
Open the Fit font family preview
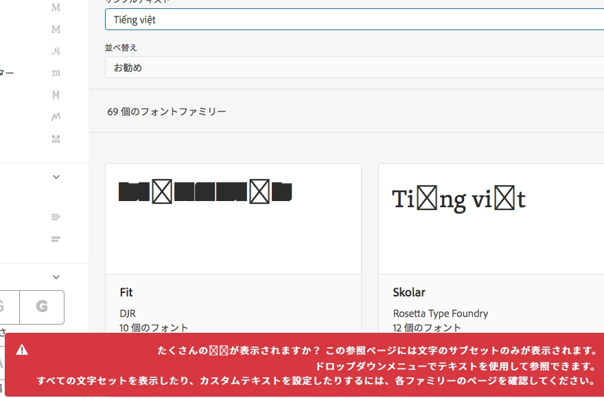233,219
